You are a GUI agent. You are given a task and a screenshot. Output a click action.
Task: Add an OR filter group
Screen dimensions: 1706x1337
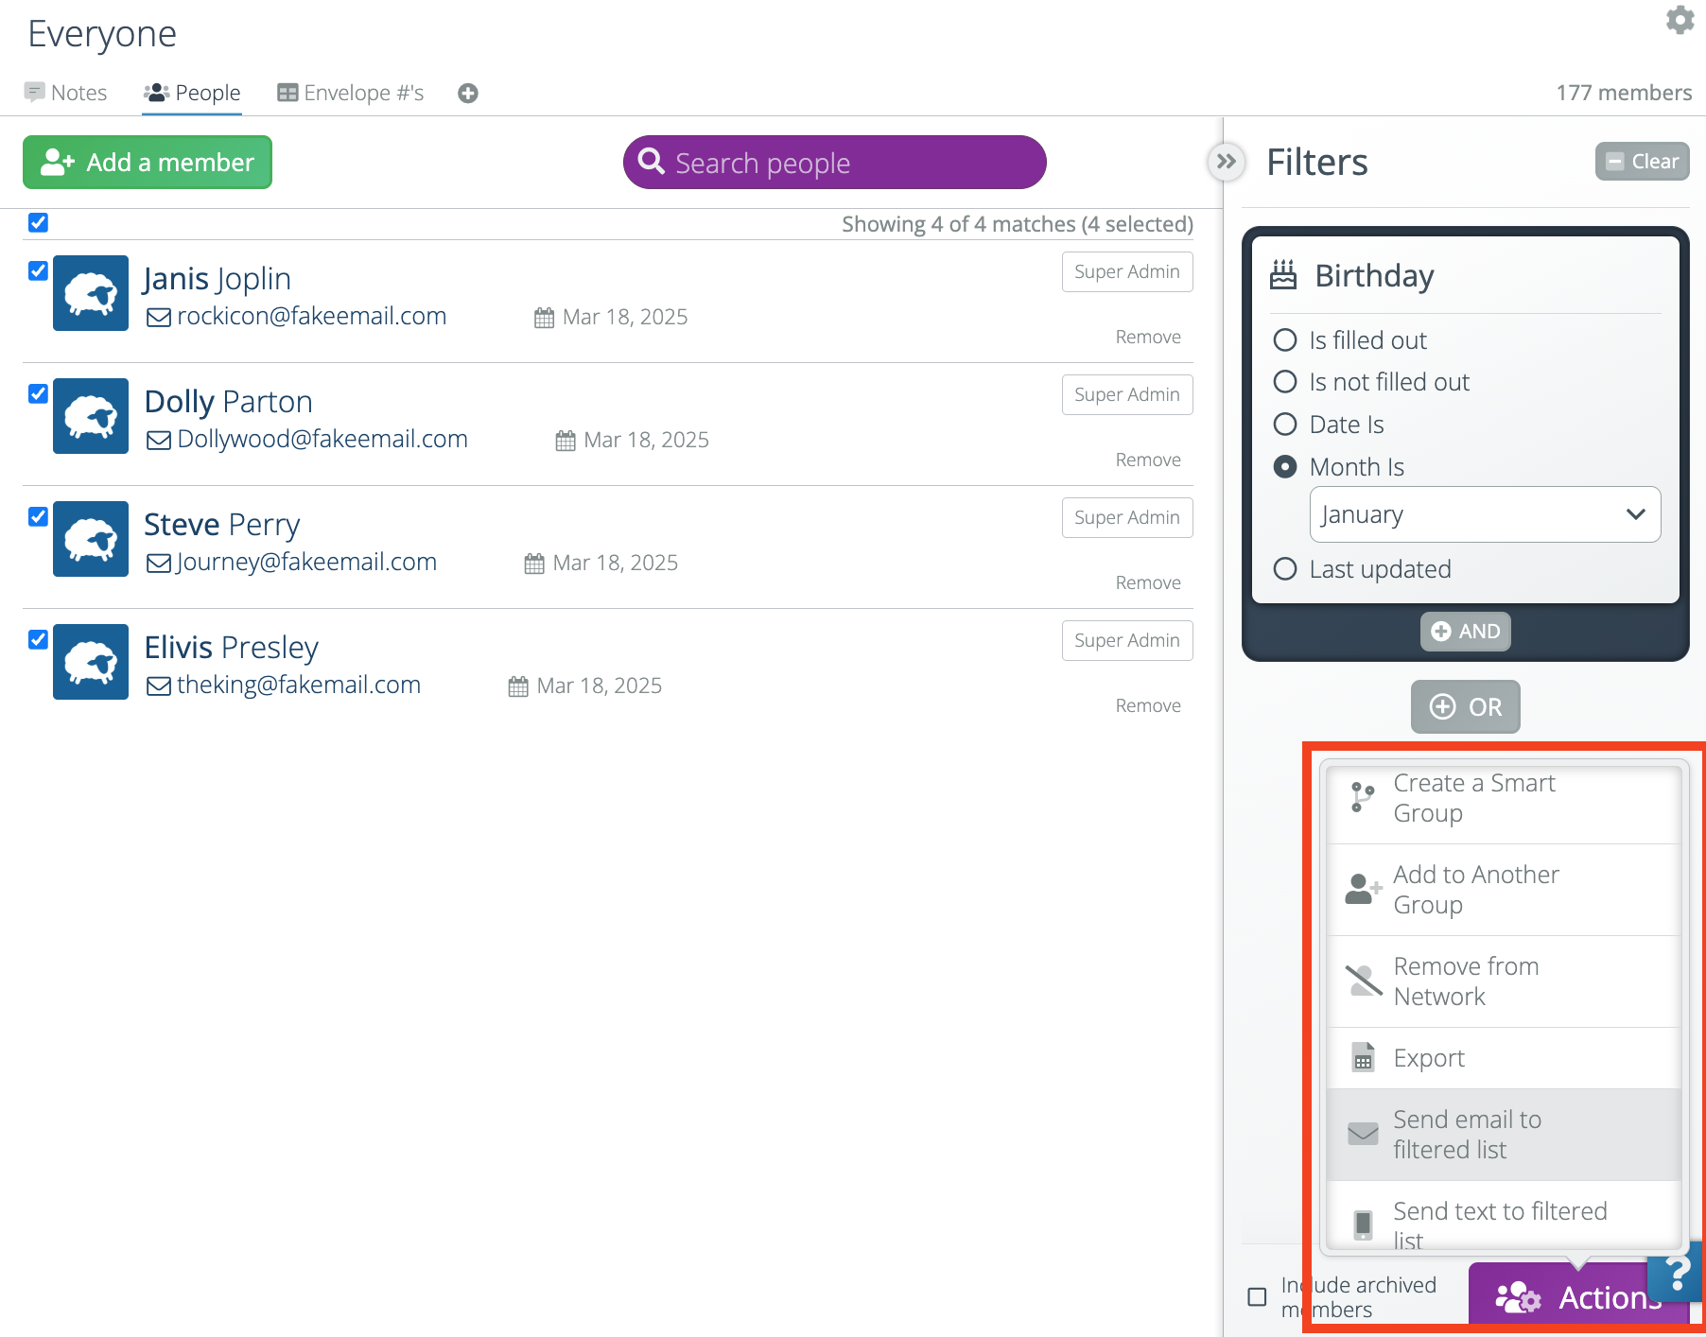tap(1465, 706)
